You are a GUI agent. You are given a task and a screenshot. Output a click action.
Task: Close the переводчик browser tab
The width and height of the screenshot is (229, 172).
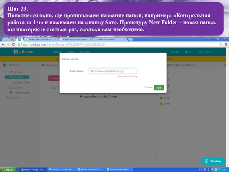56,40
